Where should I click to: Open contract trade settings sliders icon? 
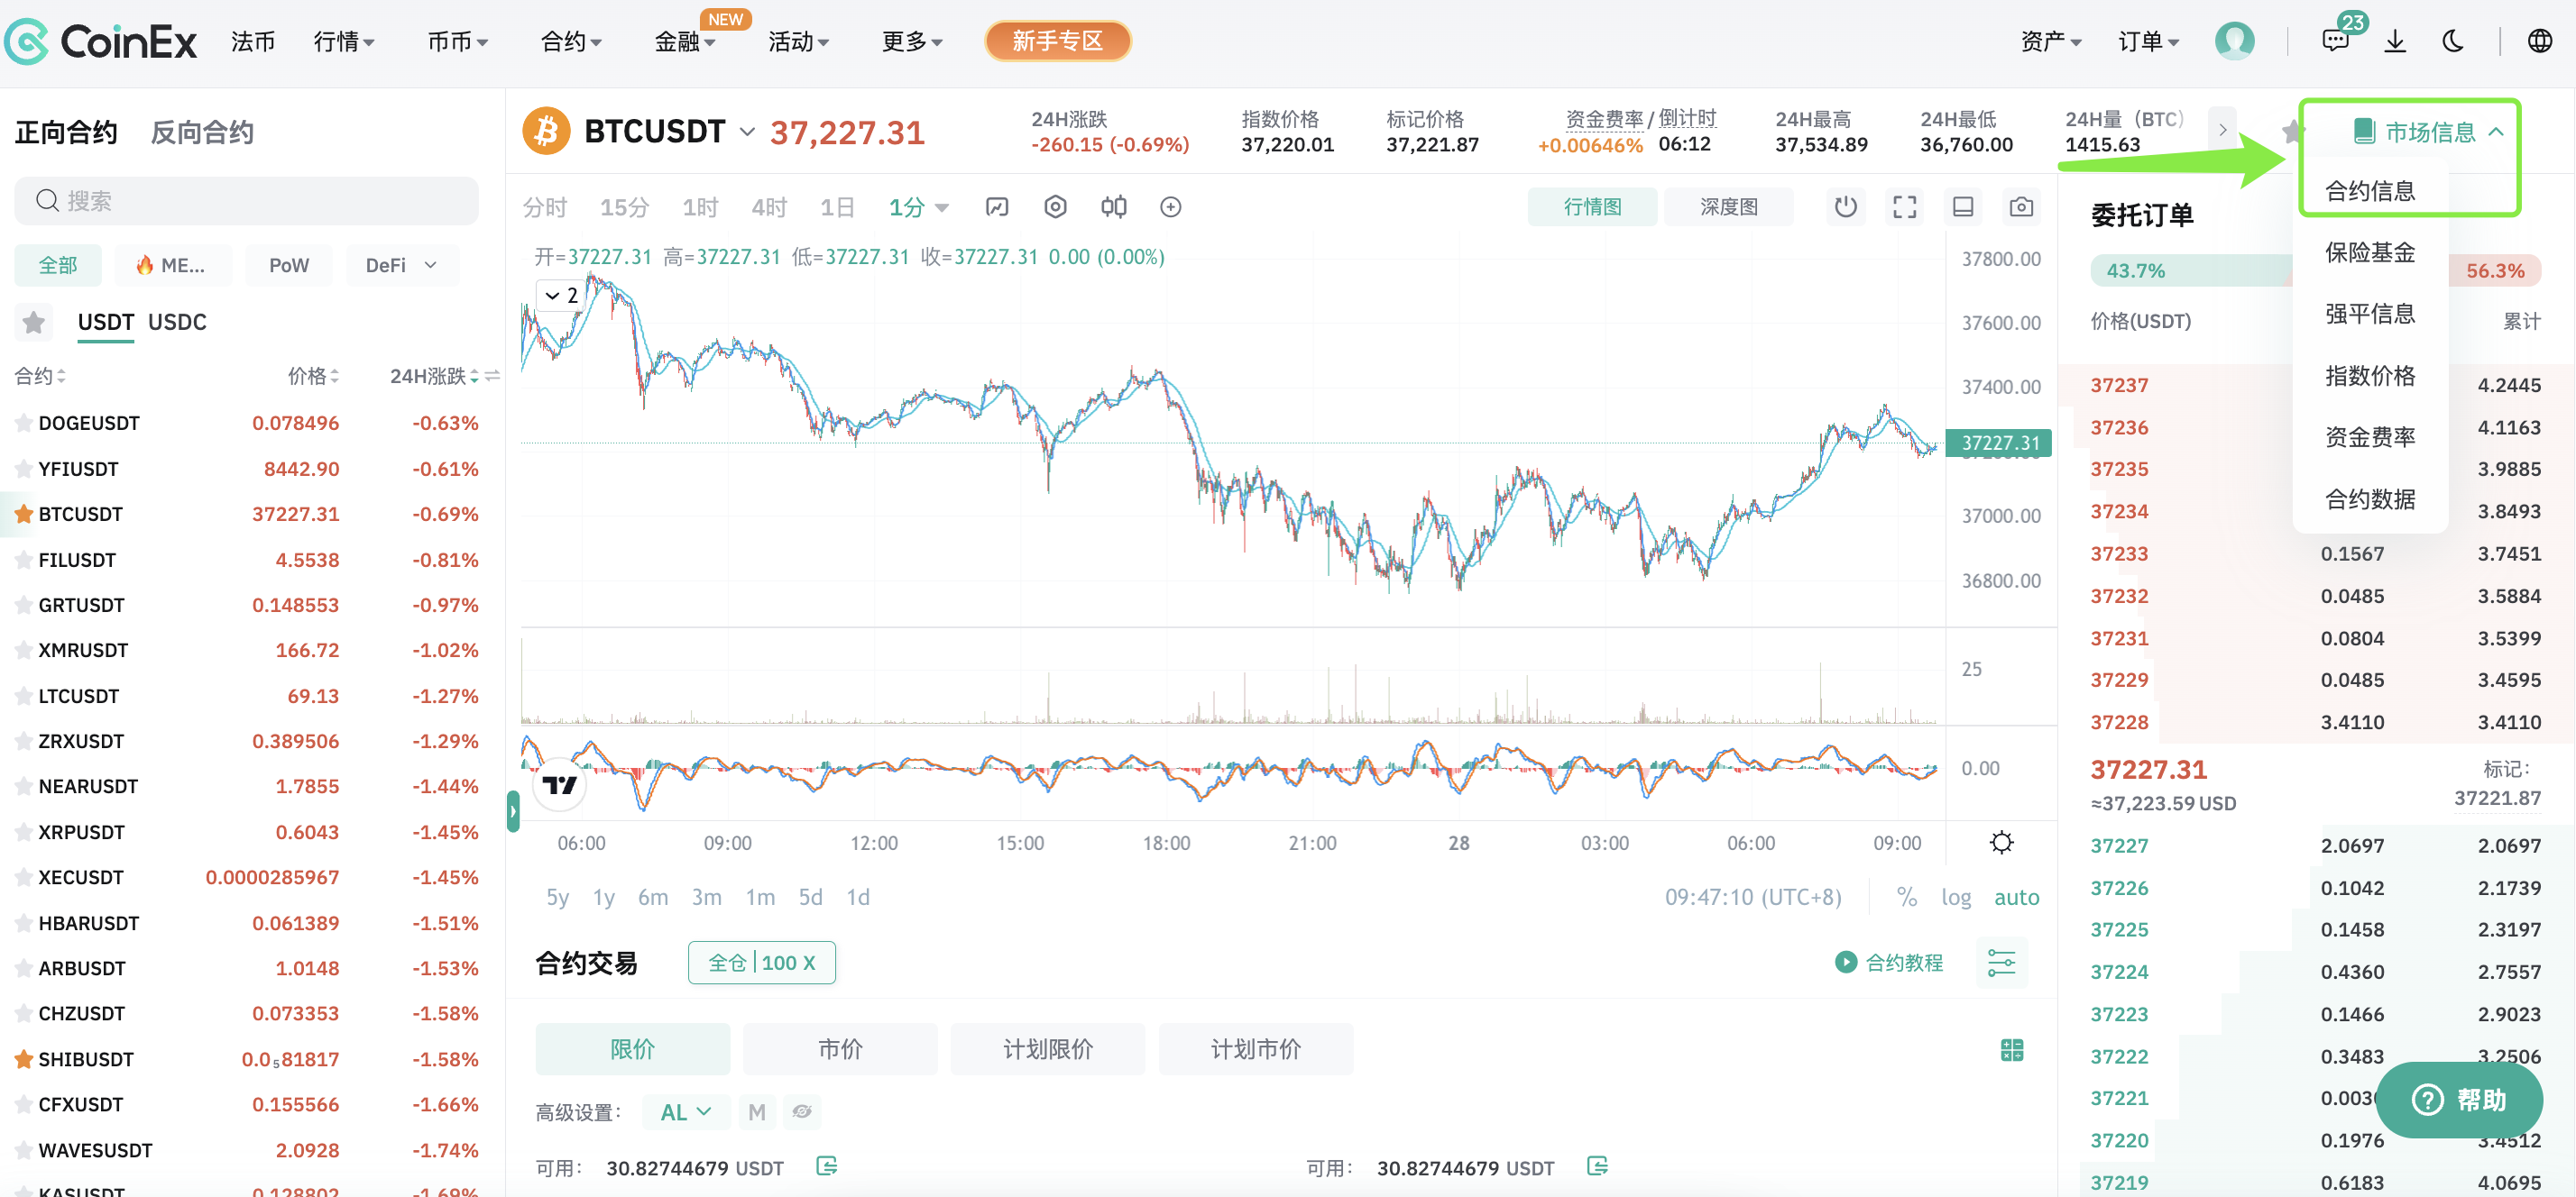(2001, 962)
